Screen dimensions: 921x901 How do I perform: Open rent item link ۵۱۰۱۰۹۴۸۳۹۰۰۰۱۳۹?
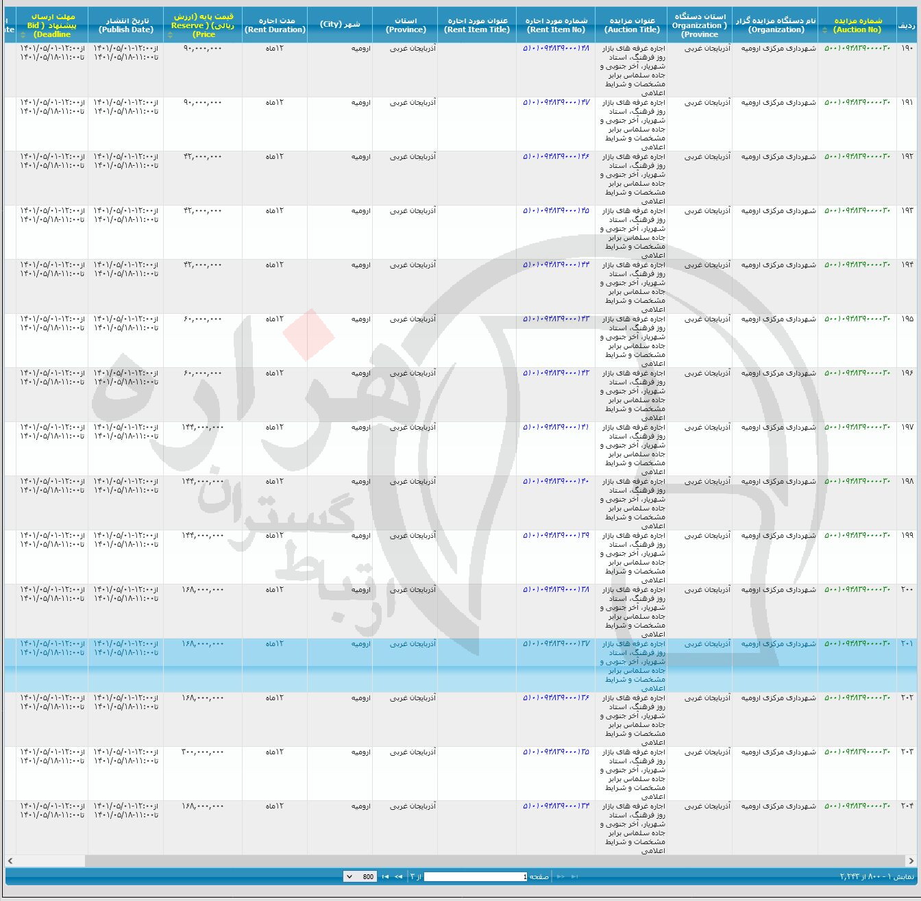[556, 536]
